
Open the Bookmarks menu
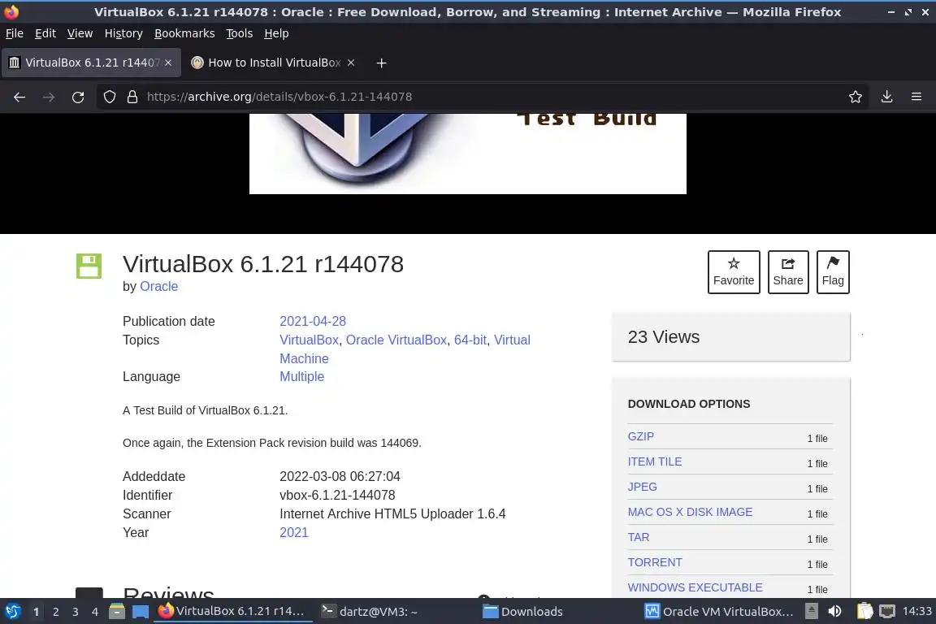tap(184, 33)
